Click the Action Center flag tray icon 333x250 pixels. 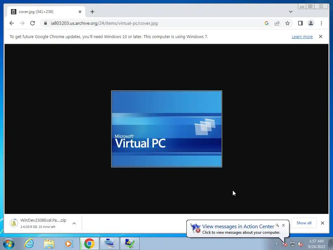pyautogui.click(x=284, y=244)
